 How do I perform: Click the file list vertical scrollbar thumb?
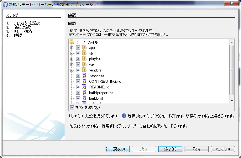pyautogui.click(x=232, y=70)
